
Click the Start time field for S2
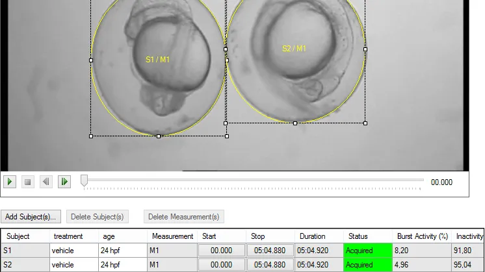click(x=222, y=265)
